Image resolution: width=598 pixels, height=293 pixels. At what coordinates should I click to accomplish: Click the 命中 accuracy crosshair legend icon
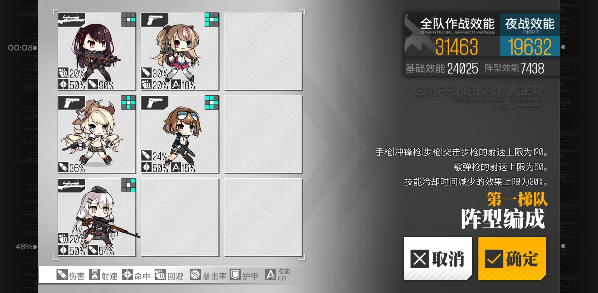pyautogui.click(x=127, y=275)
